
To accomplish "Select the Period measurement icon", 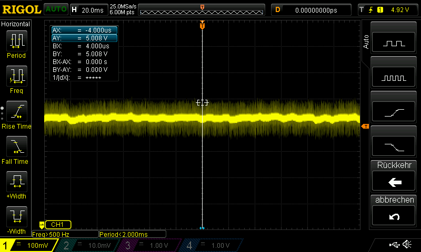I will click(17, 41).
